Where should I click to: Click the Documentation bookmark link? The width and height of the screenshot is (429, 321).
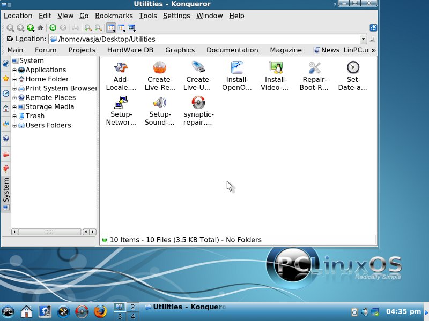tap(232, 50)
